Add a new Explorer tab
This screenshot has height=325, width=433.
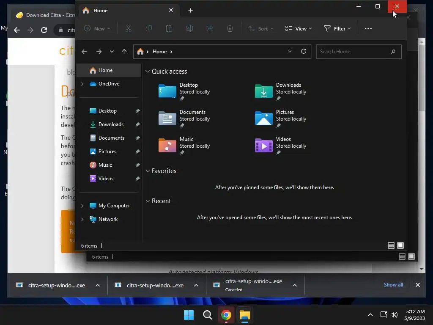[x=191, y=11]
